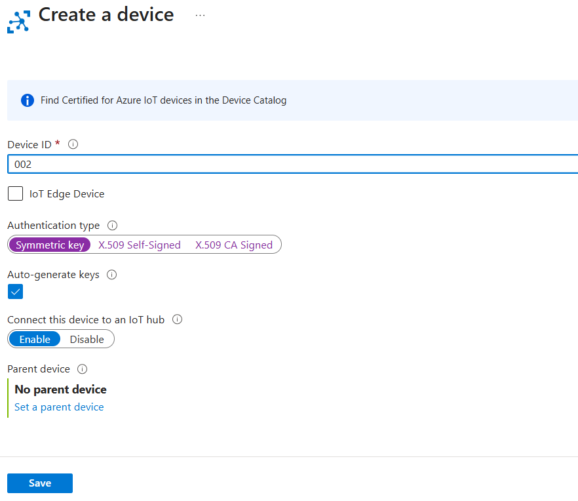The image size is (578, 501).
Task: Select X.509 CA Signed authentication
Action: click(234, 245)
